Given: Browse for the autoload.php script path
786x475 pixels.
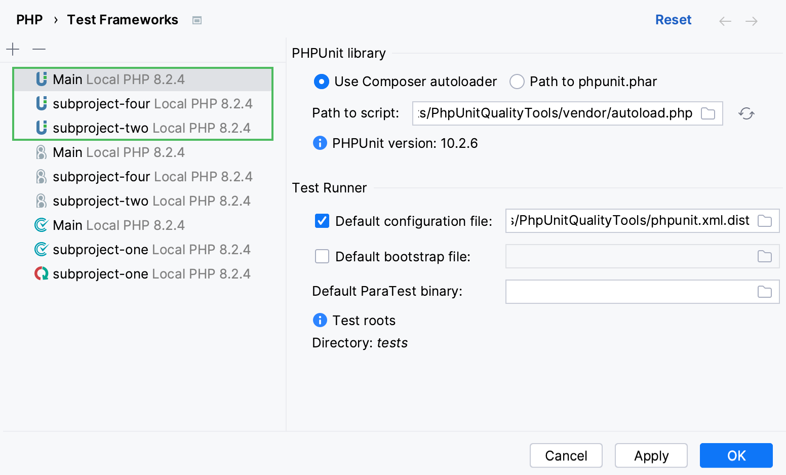Looking at the screenshot, I should pyautogui.click(x=709, y=113).
